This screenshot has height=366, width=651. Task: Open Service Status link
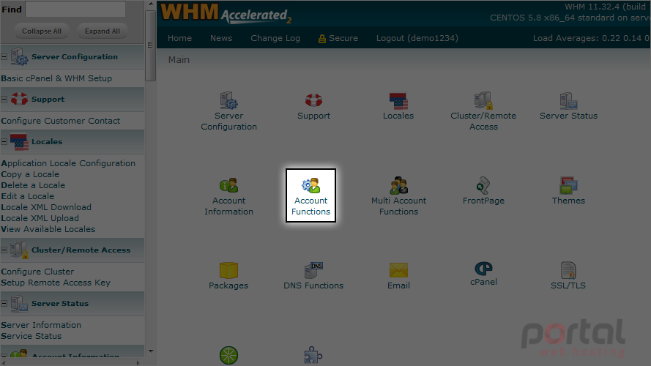point(31,336)
